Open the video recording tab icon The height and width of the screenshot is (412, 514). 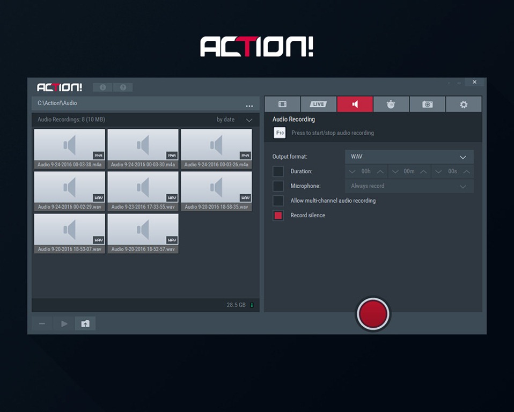coord(282,104)
